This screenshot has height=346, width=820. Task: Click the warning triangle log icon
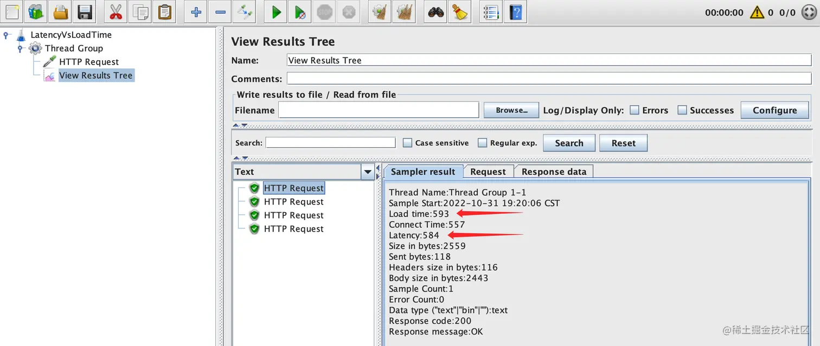click(x=757, y=12)
